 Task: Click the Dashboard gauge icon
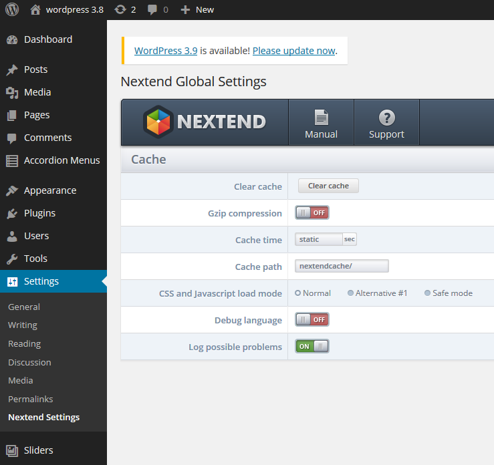(x=12, y=39)
